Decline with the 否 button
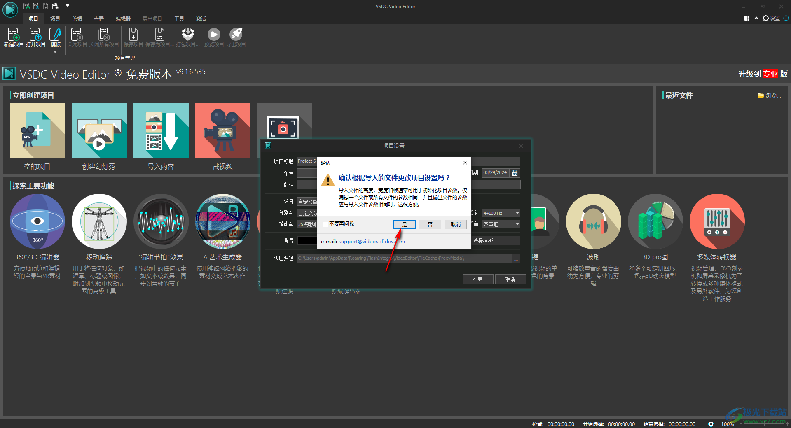The width and height of the screenshot is (791, 428). tap(430, 224)
